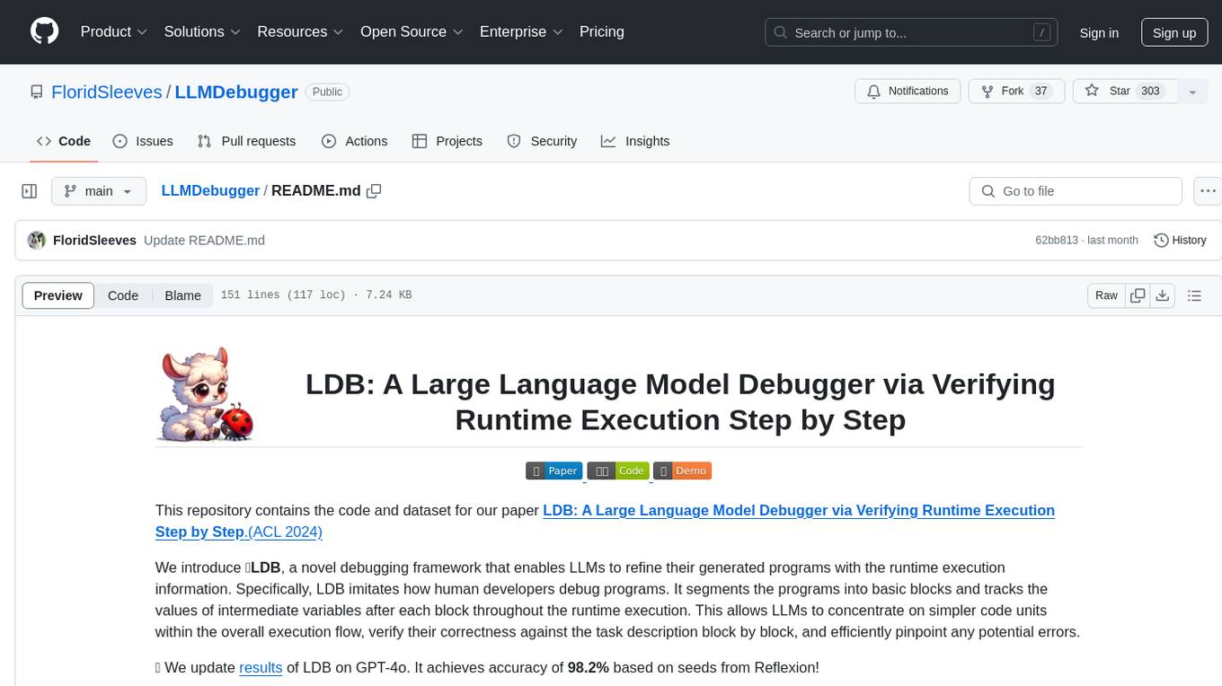Copy the raw file contents
The height and width of the screenshot is (686, 1222).
point(1138,295)
